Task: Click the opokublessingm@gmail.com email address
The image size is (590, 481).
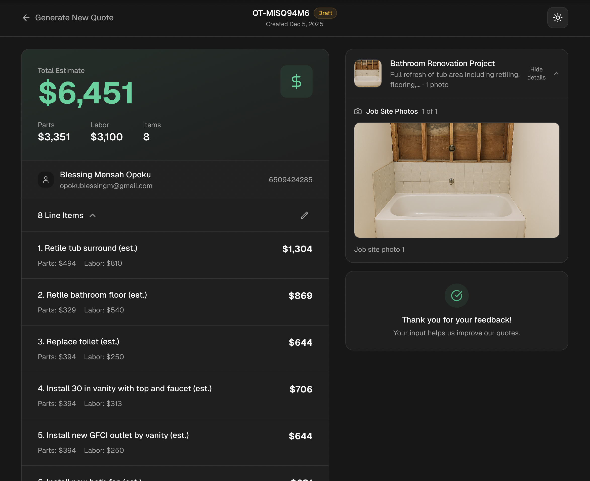Action: [106, 186]
